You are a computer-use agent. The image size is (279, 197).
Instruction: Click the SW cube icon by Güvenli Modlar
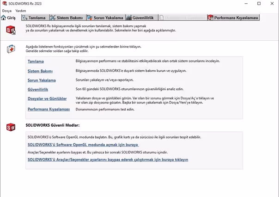pyautogui.click(x=11, y=127)
